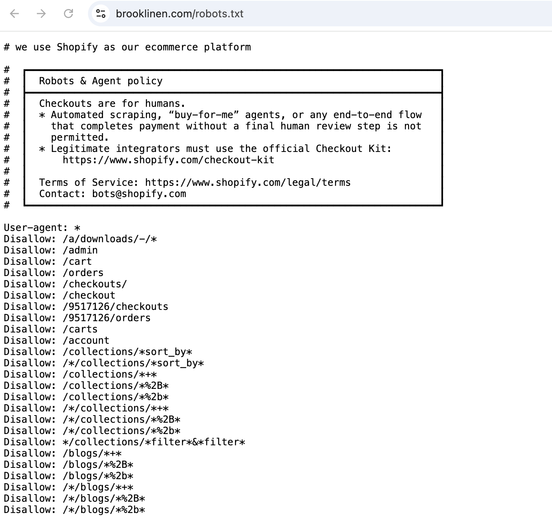This screenshot has height=516, width=552.
Task: Click 'Disallow: /*/collections/*%2b*' lowercase line
Action: pos(92,431)
